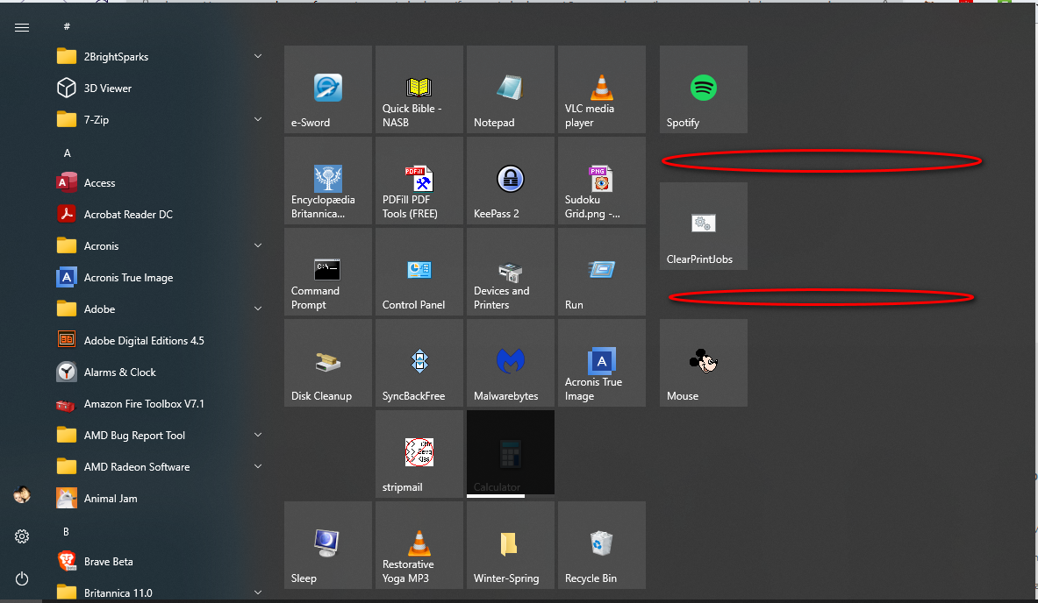Viewport: 1038px width, 603px height.
Task: Expand the AMD Bug Report Tool chevron
Action: pyautogui.click(x=258, y=435)
